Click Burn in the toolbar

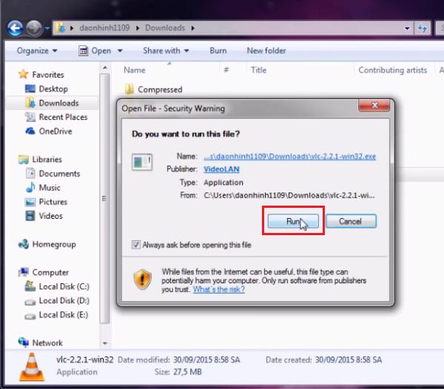coord(218,51)
